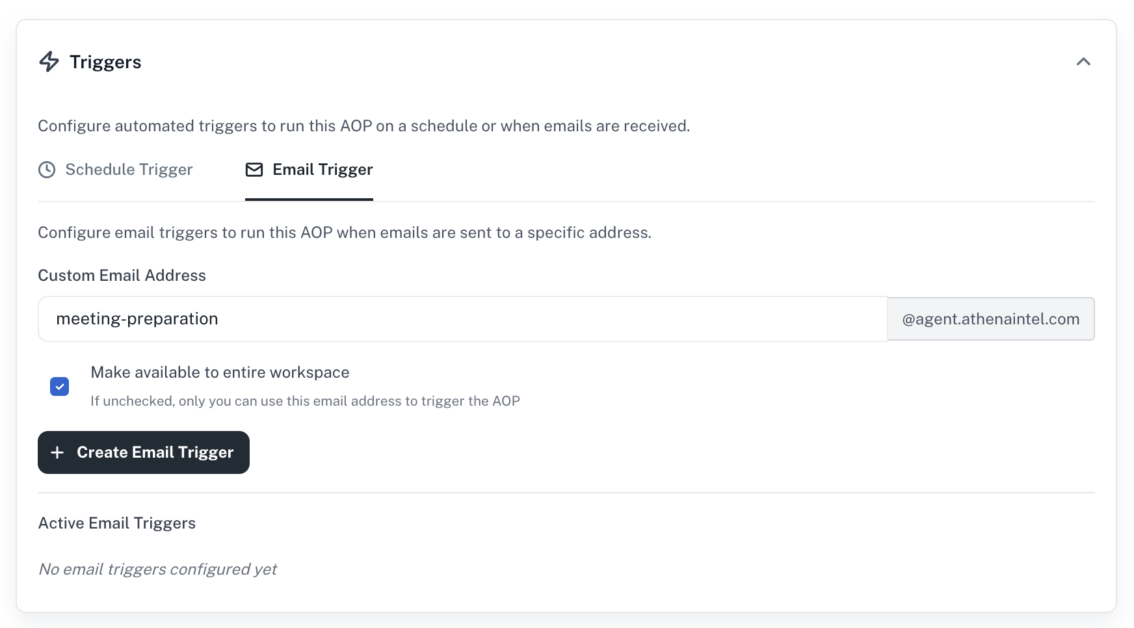Select the Email Trigger tab

coord(309,170)
